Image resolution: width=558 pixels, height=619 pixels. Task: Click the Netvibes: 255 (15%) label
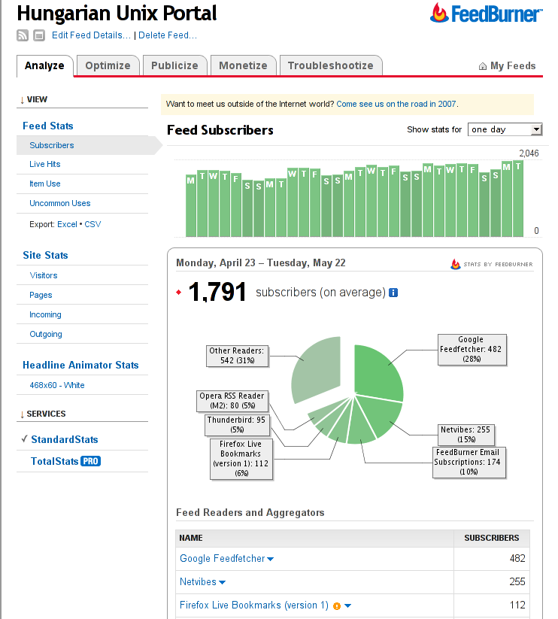pos(466,434)
